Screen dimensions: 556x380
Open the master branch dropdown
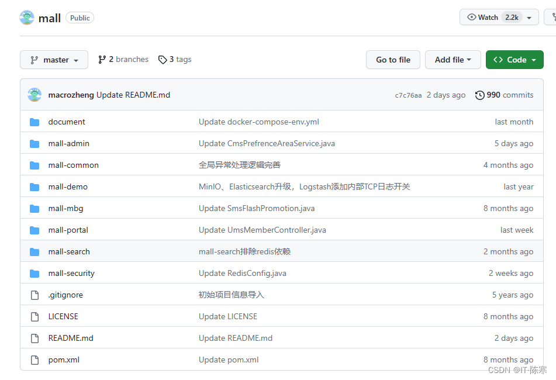click(54, 60)
